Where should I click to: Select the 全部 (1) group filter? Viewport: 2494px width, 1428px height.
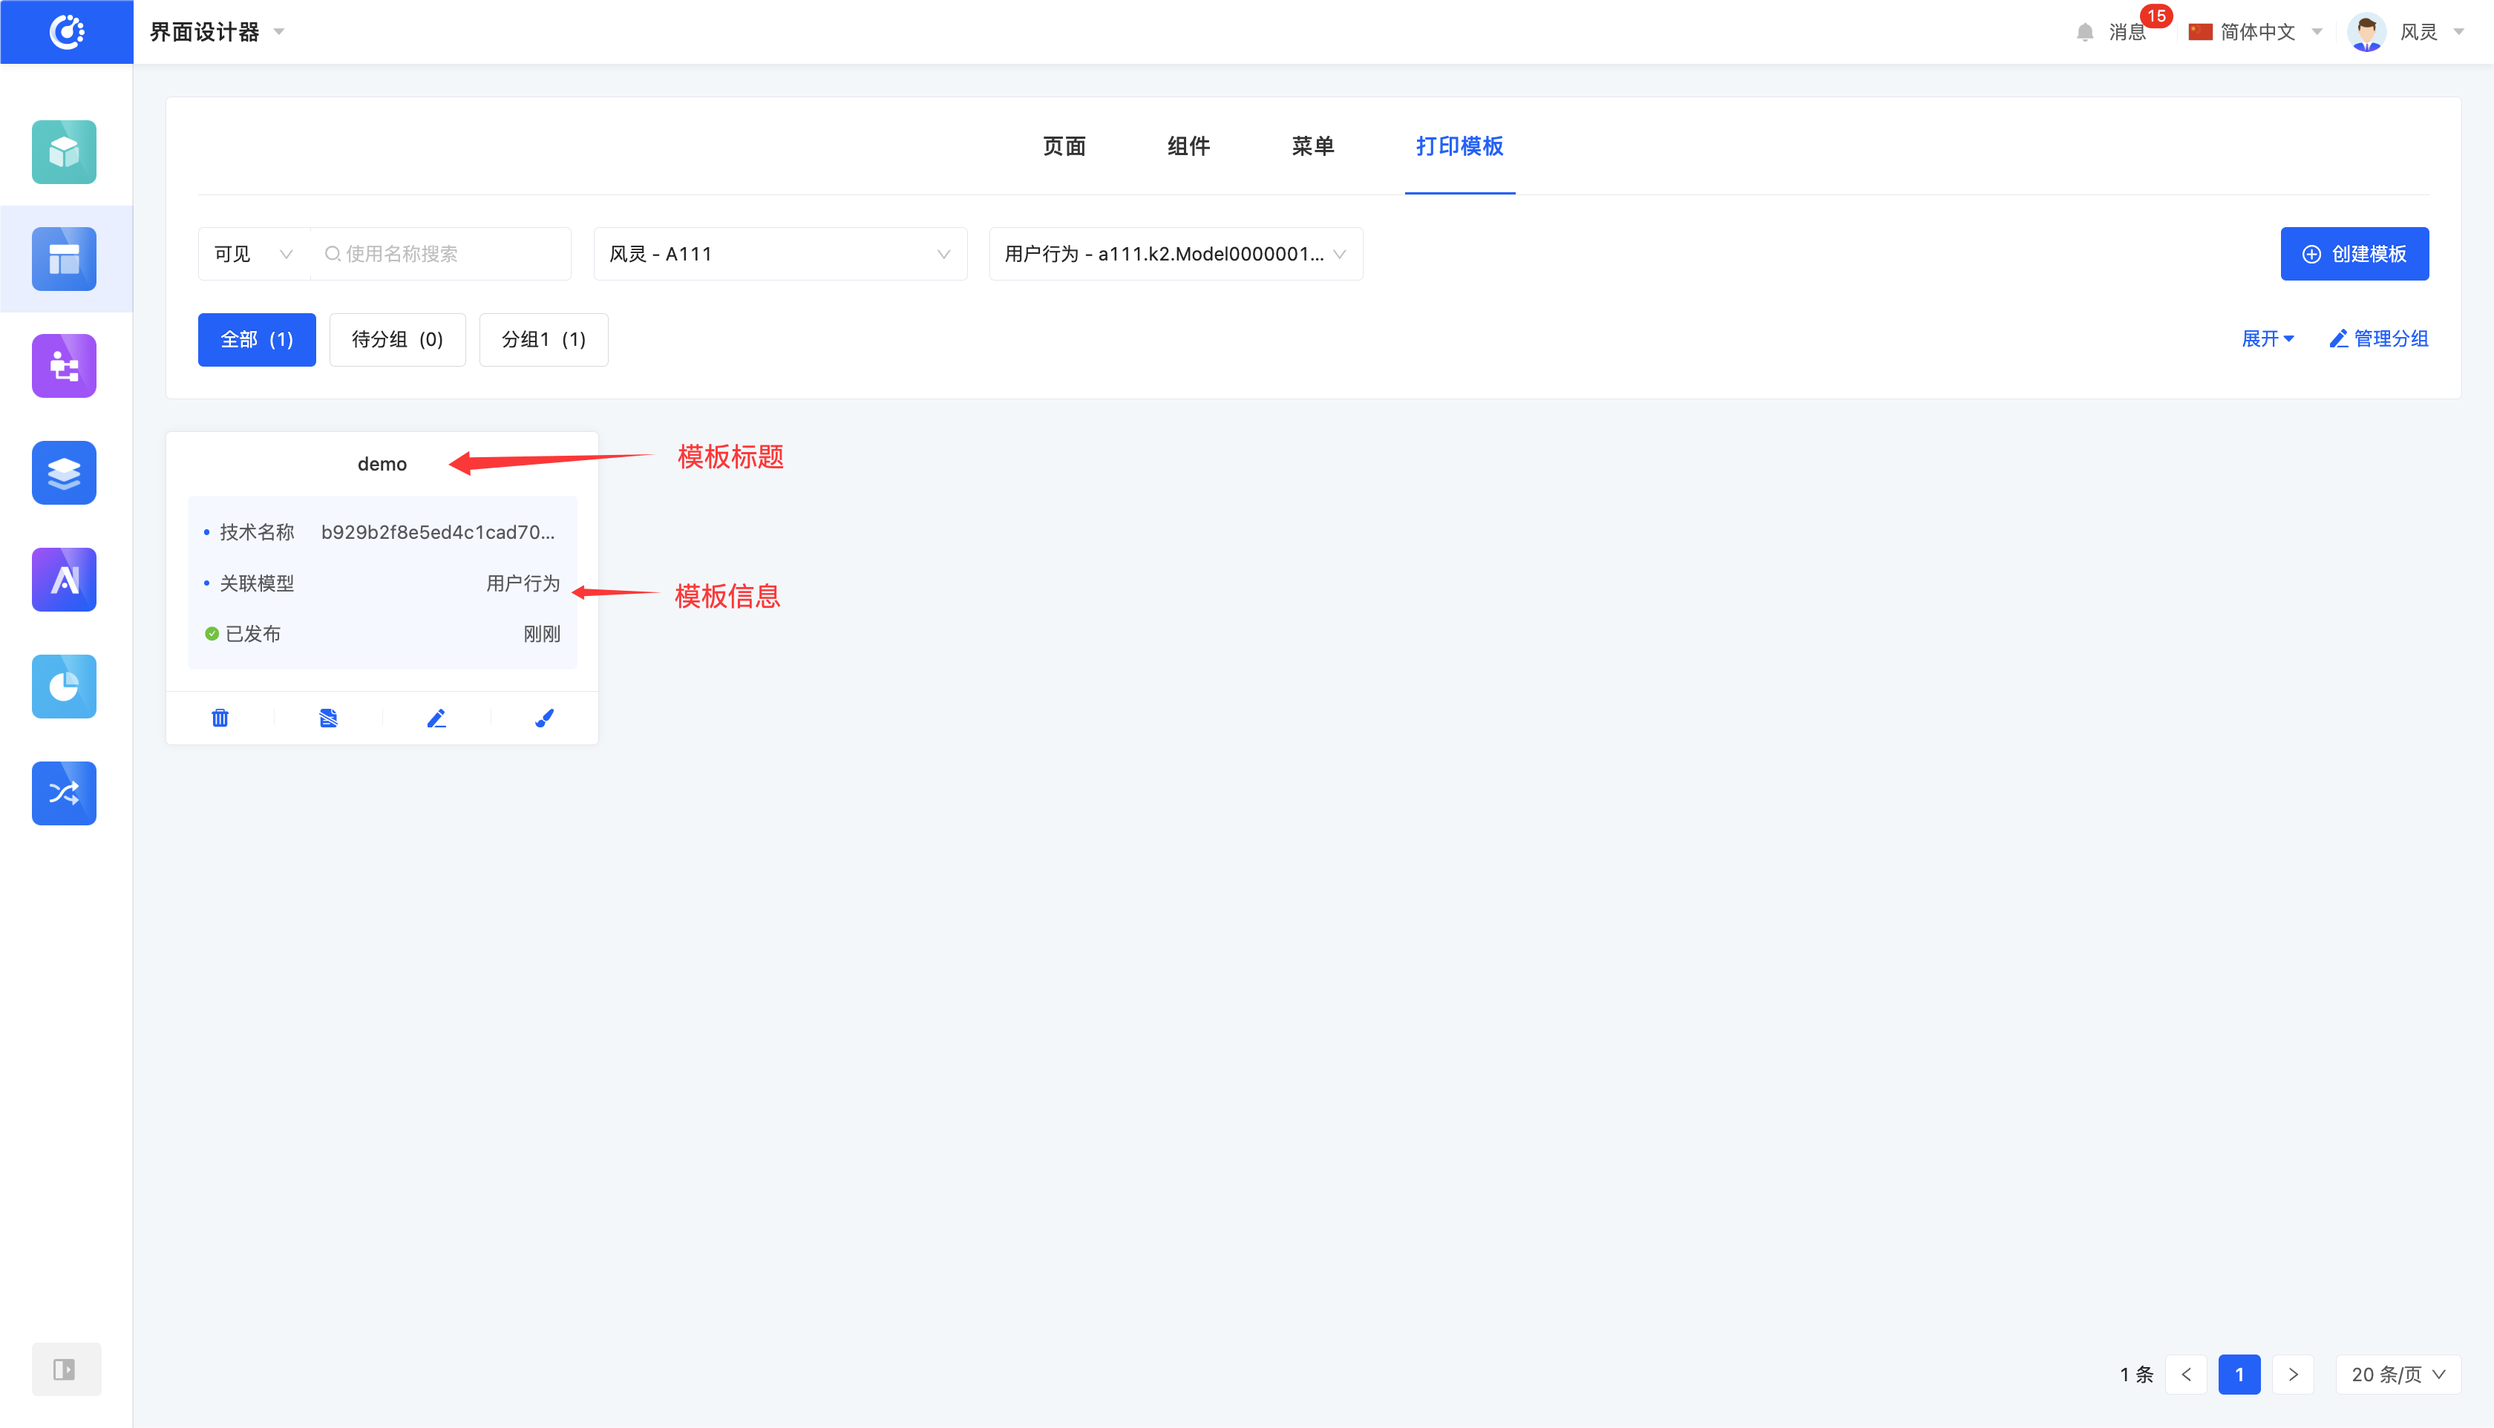257,339
